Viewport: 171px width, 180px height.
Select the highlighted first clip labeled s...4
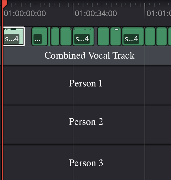pyautogui.click(x=13, y=36)
